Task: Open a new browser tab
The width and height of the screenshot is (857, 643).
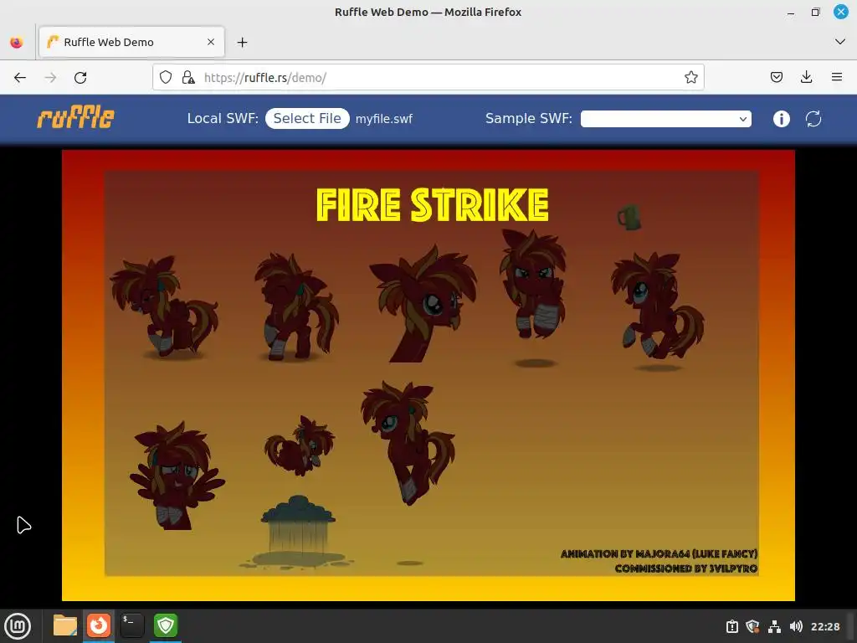Action: click(x=242, y=42)
